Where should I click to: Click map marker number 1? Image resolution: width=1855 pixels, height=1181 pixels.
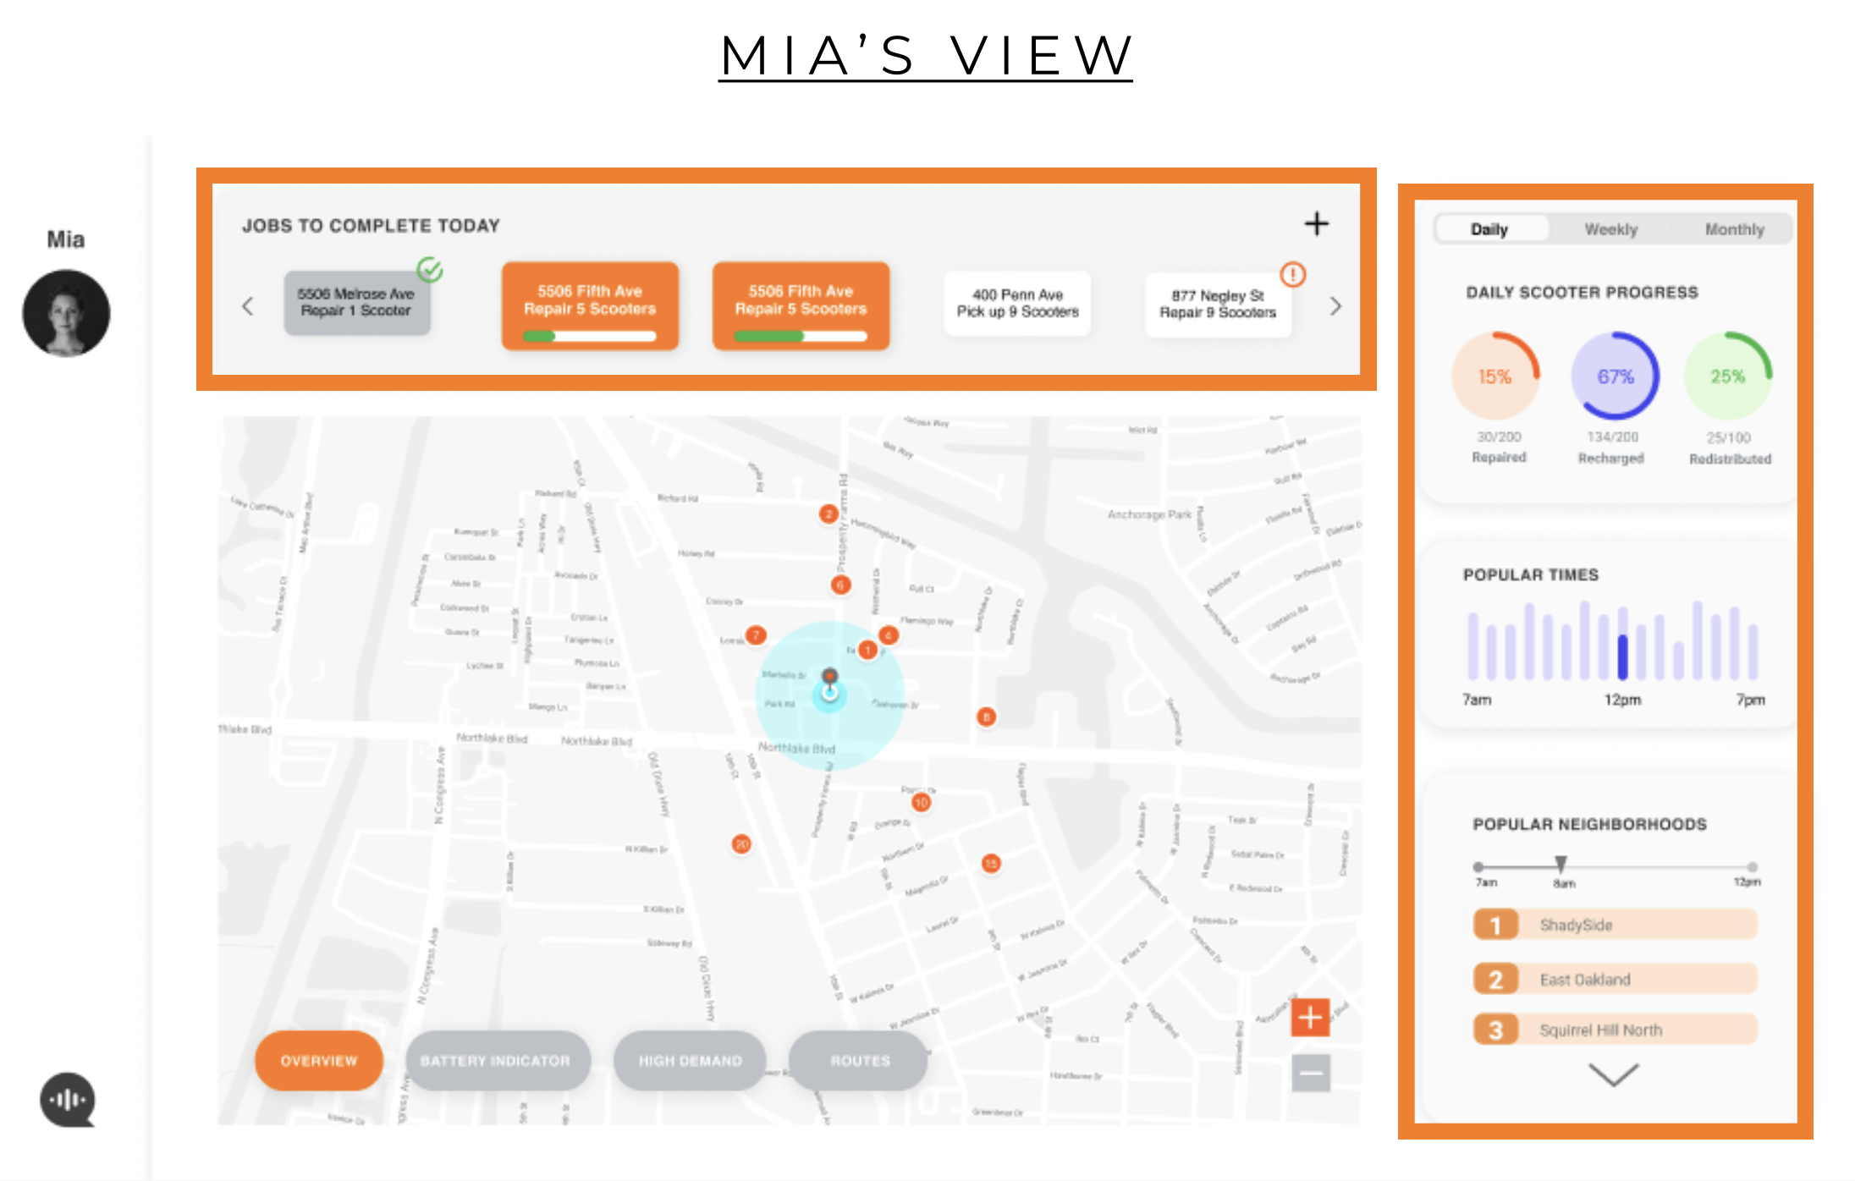tap(867, 650)
